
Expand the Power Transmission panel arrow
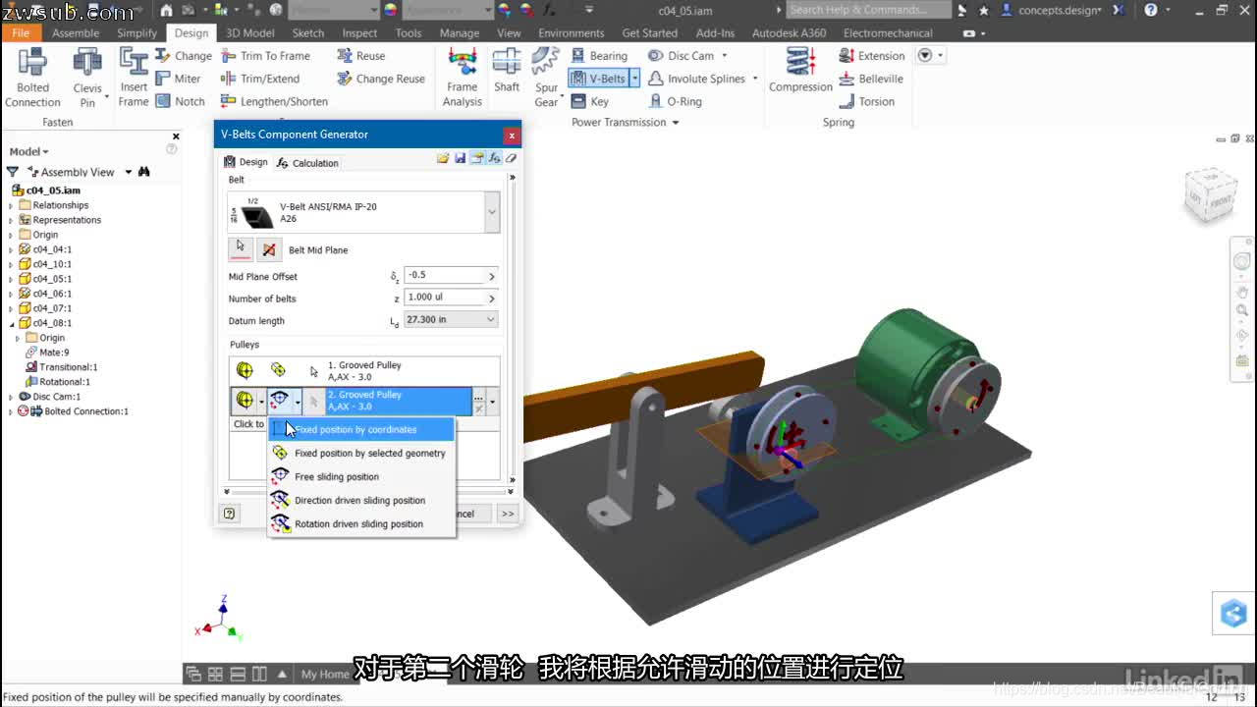pyautogui.click(x=675, y=123)
